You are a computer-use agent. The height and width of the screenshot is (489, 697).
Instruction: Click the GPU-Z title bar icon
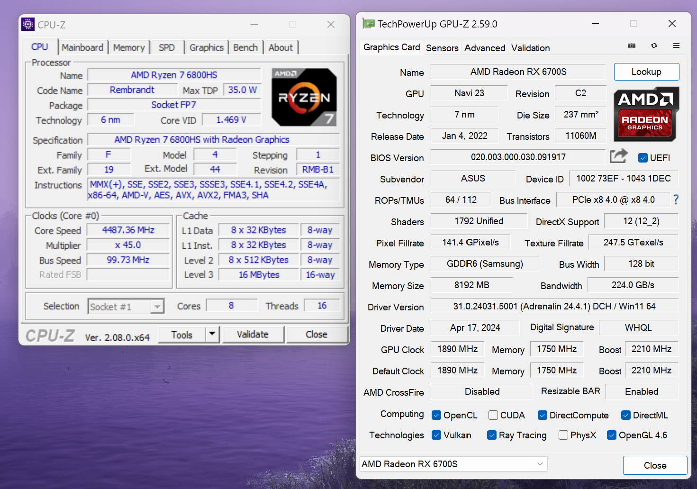pos(368,24)
